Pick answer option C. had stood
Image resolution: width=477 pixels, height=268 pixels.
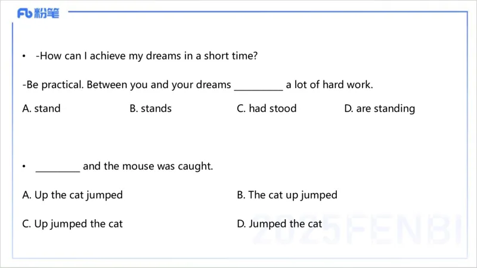coord(267,108)
